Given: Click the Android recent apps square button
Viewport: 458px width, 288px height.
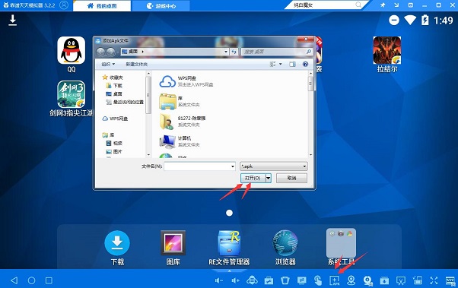Looking at the screenshot, I should point(49,280).
